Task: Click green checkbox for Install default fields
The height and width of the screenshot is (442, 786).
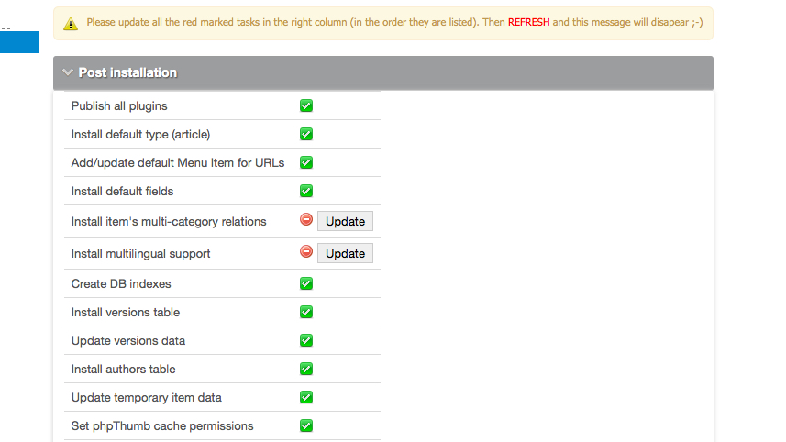Action: pos(306,191)
